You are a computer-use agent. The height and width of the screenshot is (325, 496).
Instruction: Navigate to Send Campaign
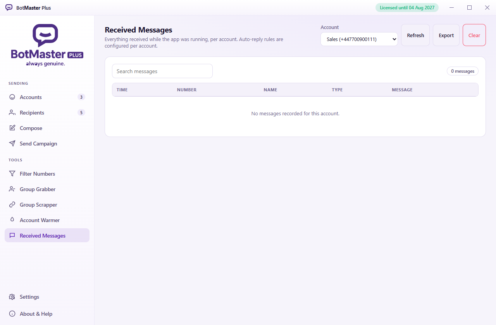pos(47,144)
